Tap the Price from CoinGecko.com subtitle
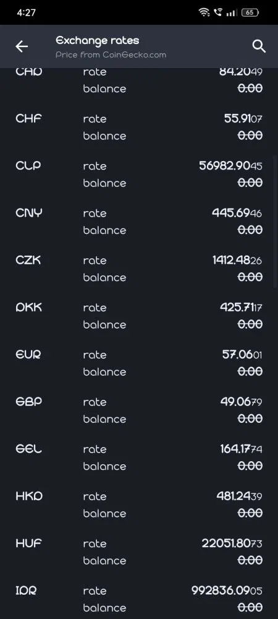This screenshot has width=278, height=619. pos(111,55)
